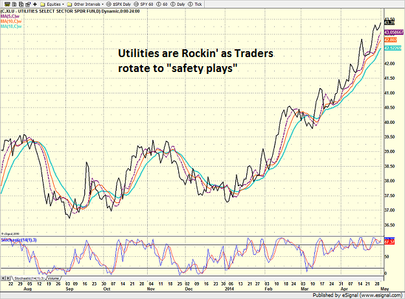Open the Other Intervals folder dropdown
The image size is (405, 299).
click(86, 5)
